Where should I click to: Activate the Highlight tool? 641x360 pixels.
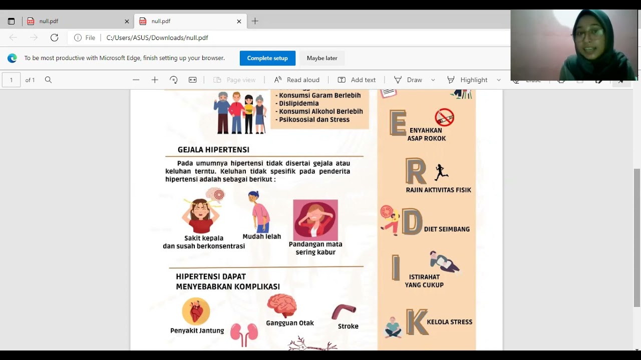pyautogui.click(x=467, y=80)
